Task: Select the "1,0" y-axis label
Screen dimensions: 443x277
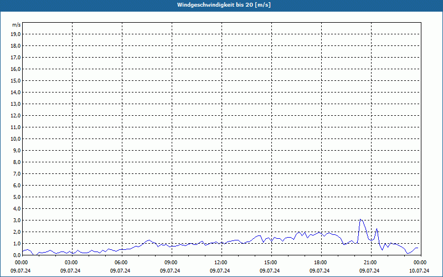Action: 17,243
